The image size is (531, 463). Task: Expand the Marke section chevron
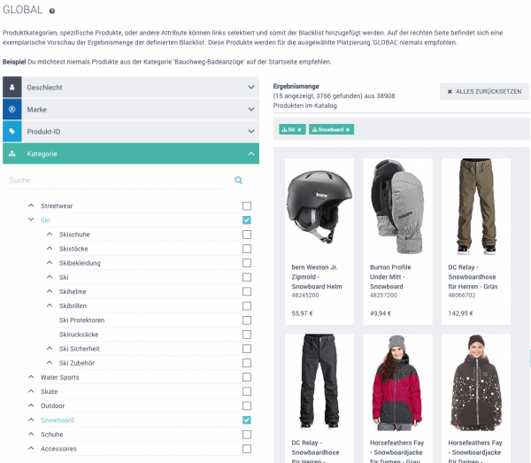(x=251, y=109)
